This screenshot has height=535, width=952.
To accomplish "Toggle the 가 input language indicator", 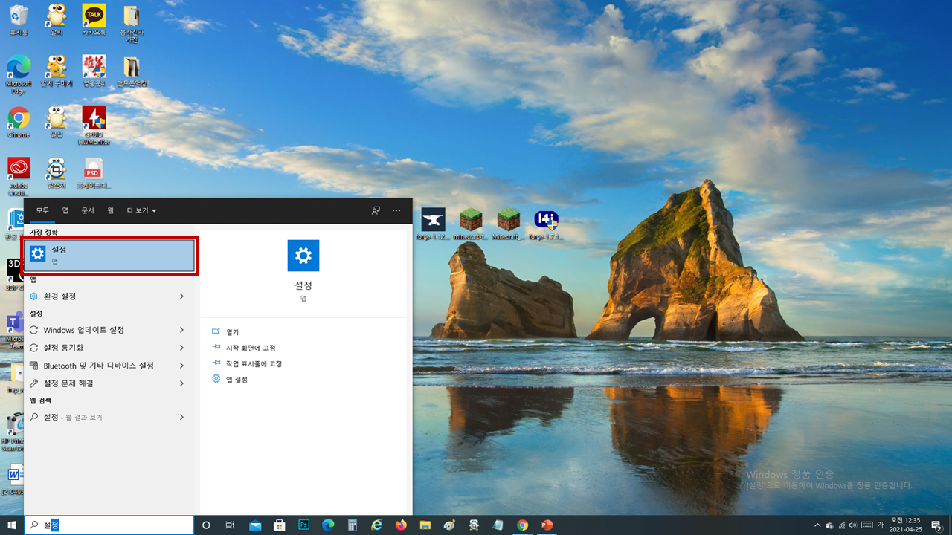I will 880,525.
